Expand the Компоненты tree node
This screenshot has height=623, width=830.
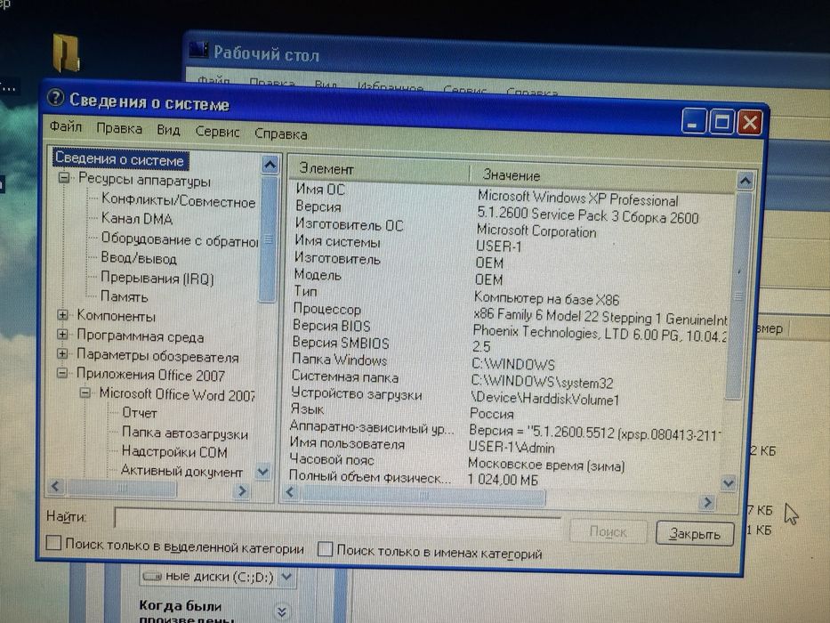point(62,315)
